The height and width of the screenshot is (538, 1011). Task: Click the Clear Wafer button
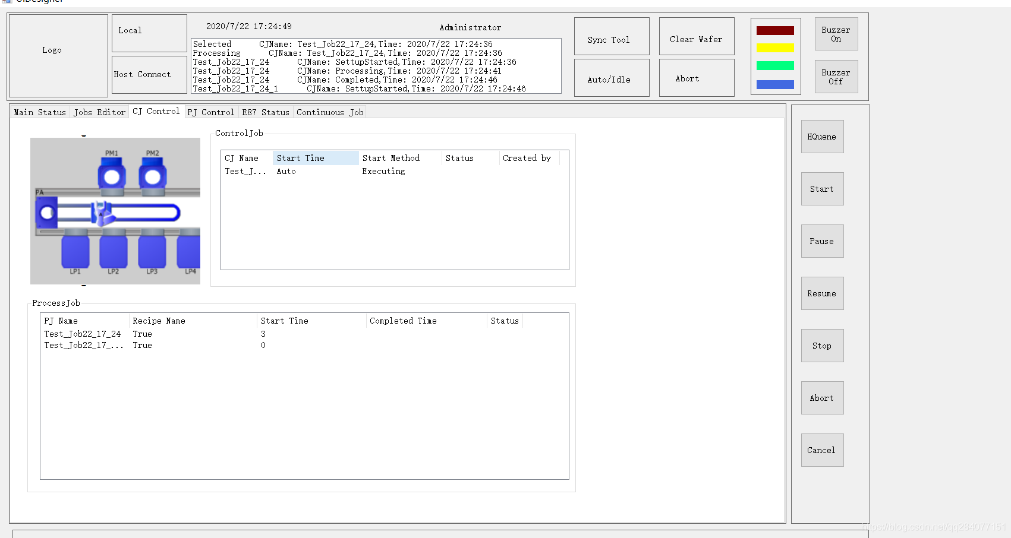(x=697, y=36)
